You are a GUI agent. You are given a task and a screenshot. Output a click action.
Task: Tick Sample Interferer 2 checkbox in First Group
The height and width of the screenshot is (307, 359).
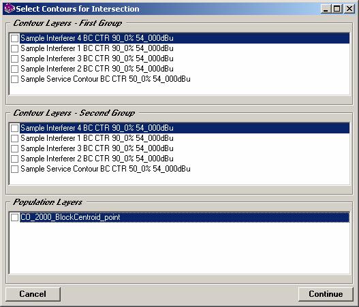[x=15, y=69]
